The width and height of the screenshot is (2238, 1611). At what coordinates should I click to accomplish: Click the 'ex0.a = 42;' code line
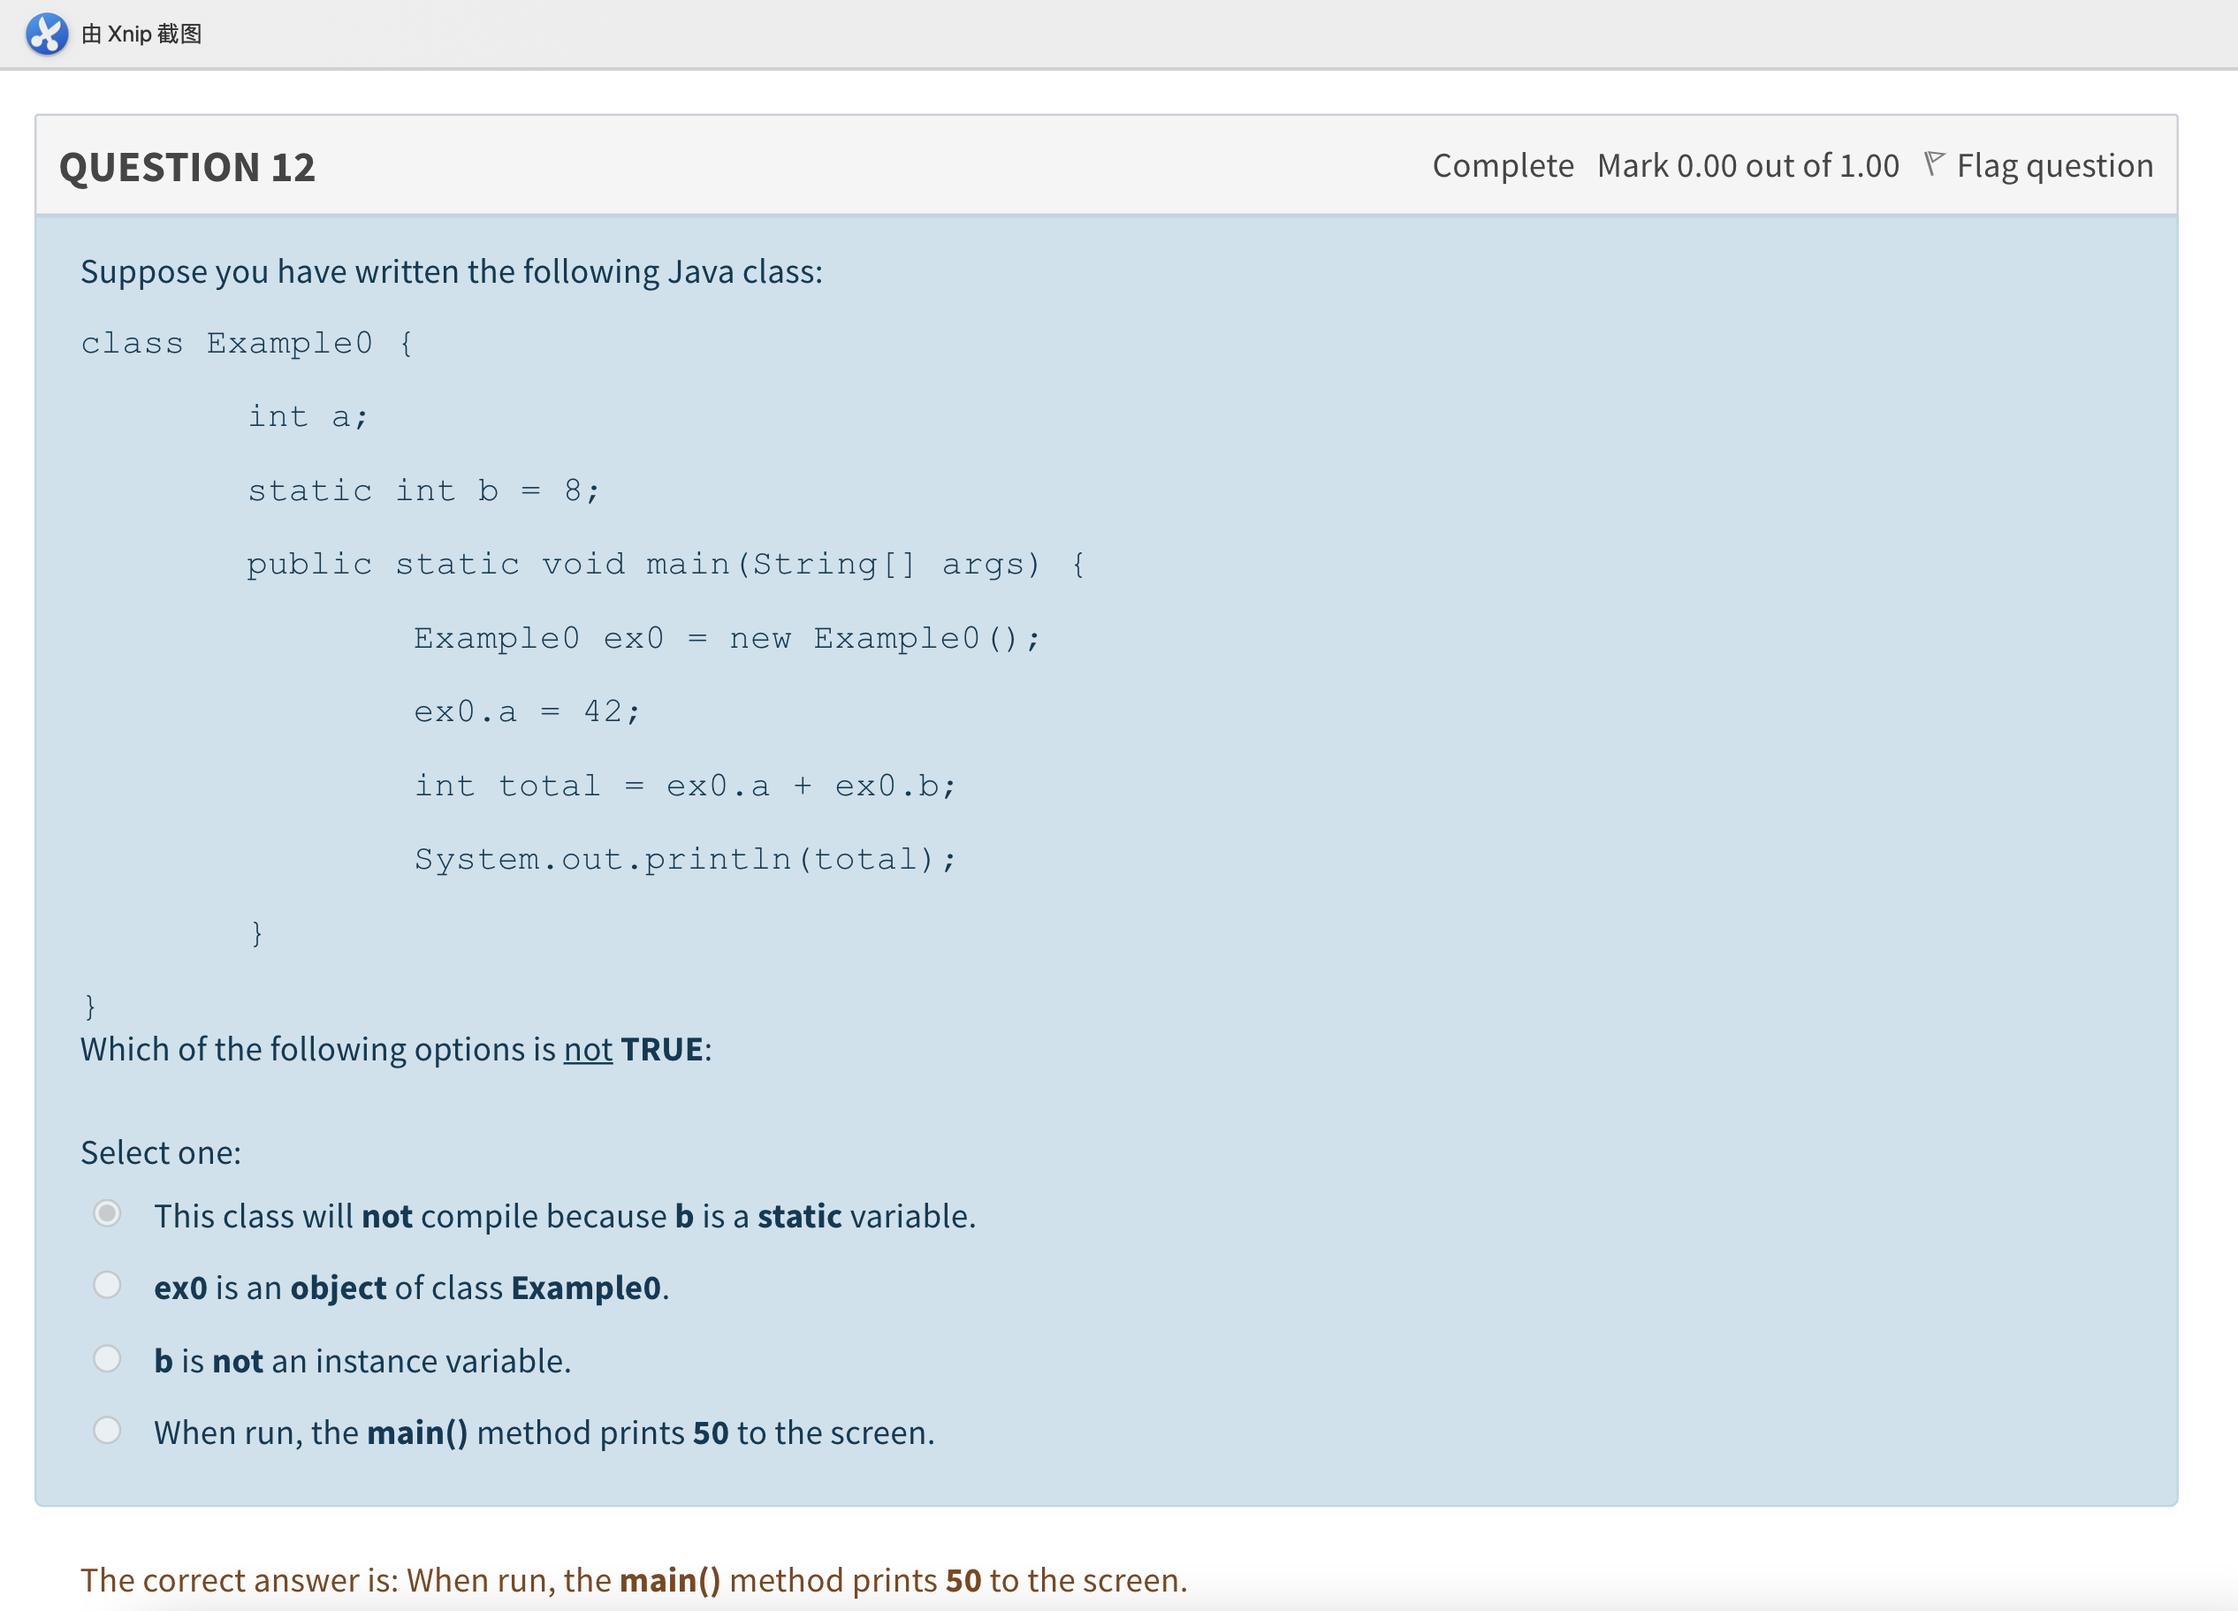tap(527, 711)
